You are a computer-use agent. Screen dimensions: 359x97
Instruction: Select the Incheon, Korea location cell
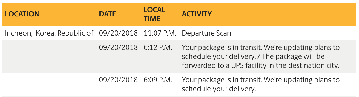(x=49, y=33)
